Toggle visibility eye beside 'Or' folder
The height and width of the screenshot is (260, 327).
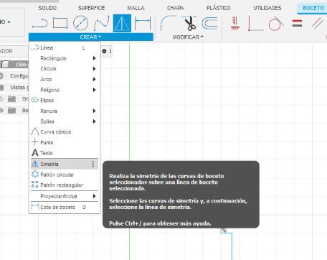1,99
